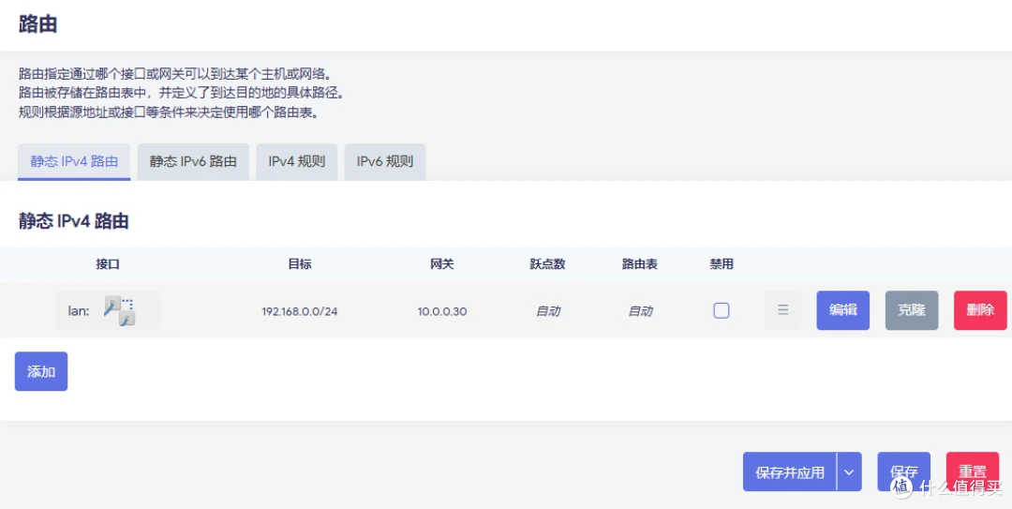
Task: Click the gateway value 10.0.0.30
Action: (x=442, y=311)
